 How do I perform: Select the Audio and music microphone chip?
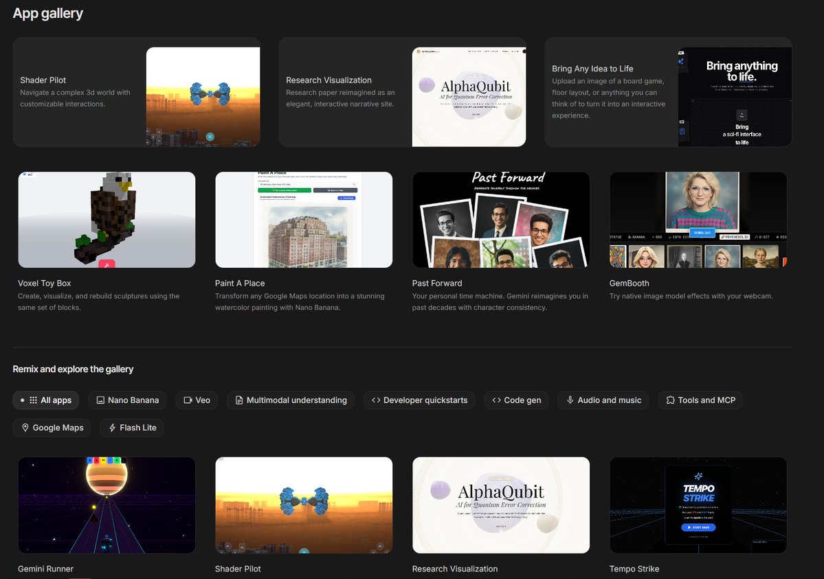603,400
